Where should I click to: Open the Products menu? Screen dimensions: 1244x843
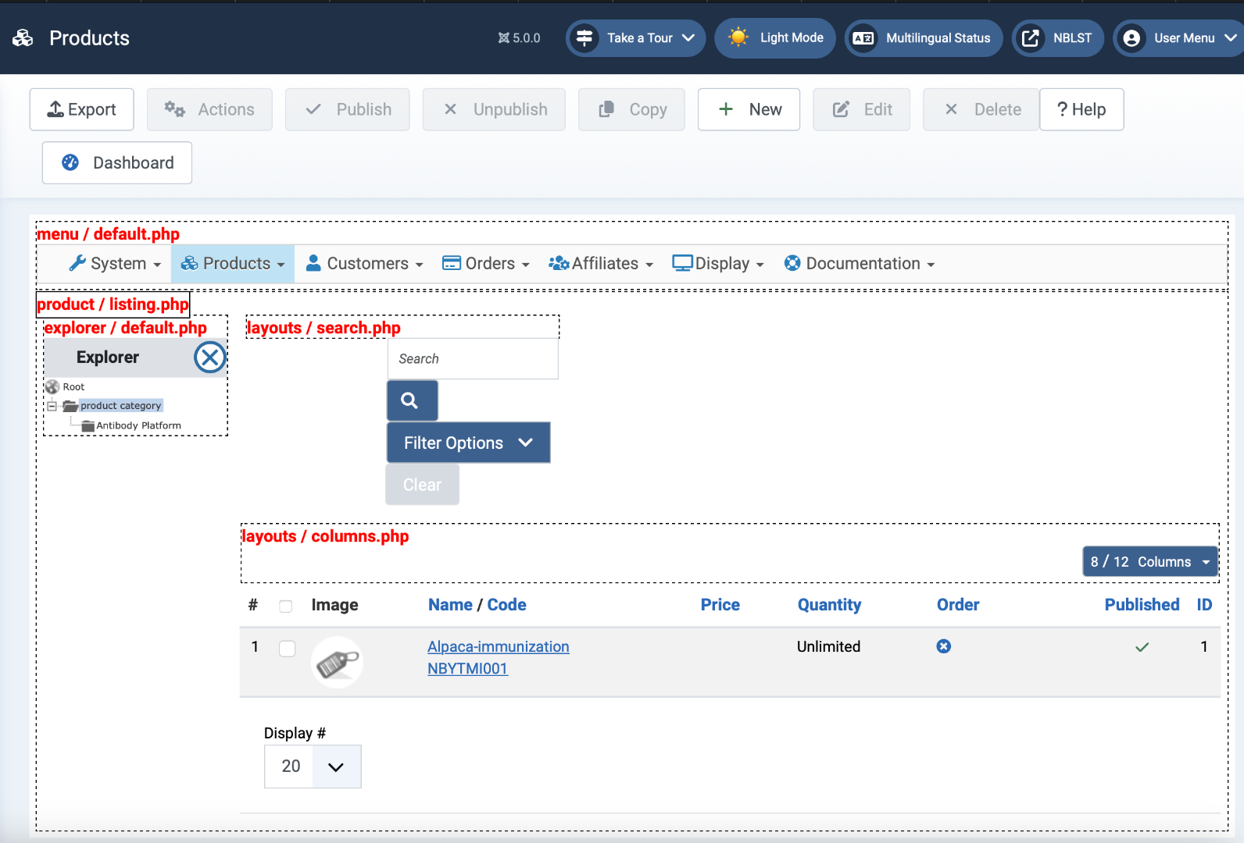point(233,264)
